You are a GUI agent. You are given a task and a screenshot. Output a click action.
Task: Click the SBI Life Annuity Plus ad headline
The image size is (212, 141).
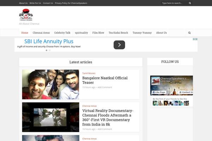point(49,41)
